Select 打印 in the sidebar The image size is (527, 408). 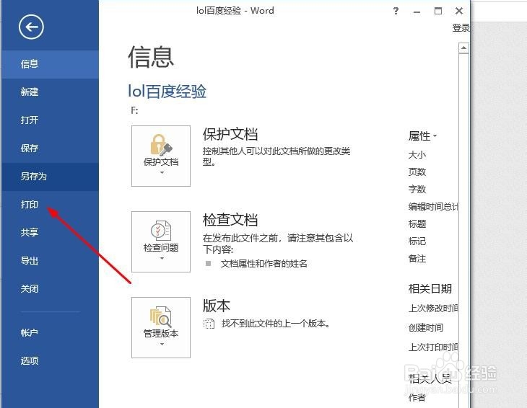[x=50, y=205]
